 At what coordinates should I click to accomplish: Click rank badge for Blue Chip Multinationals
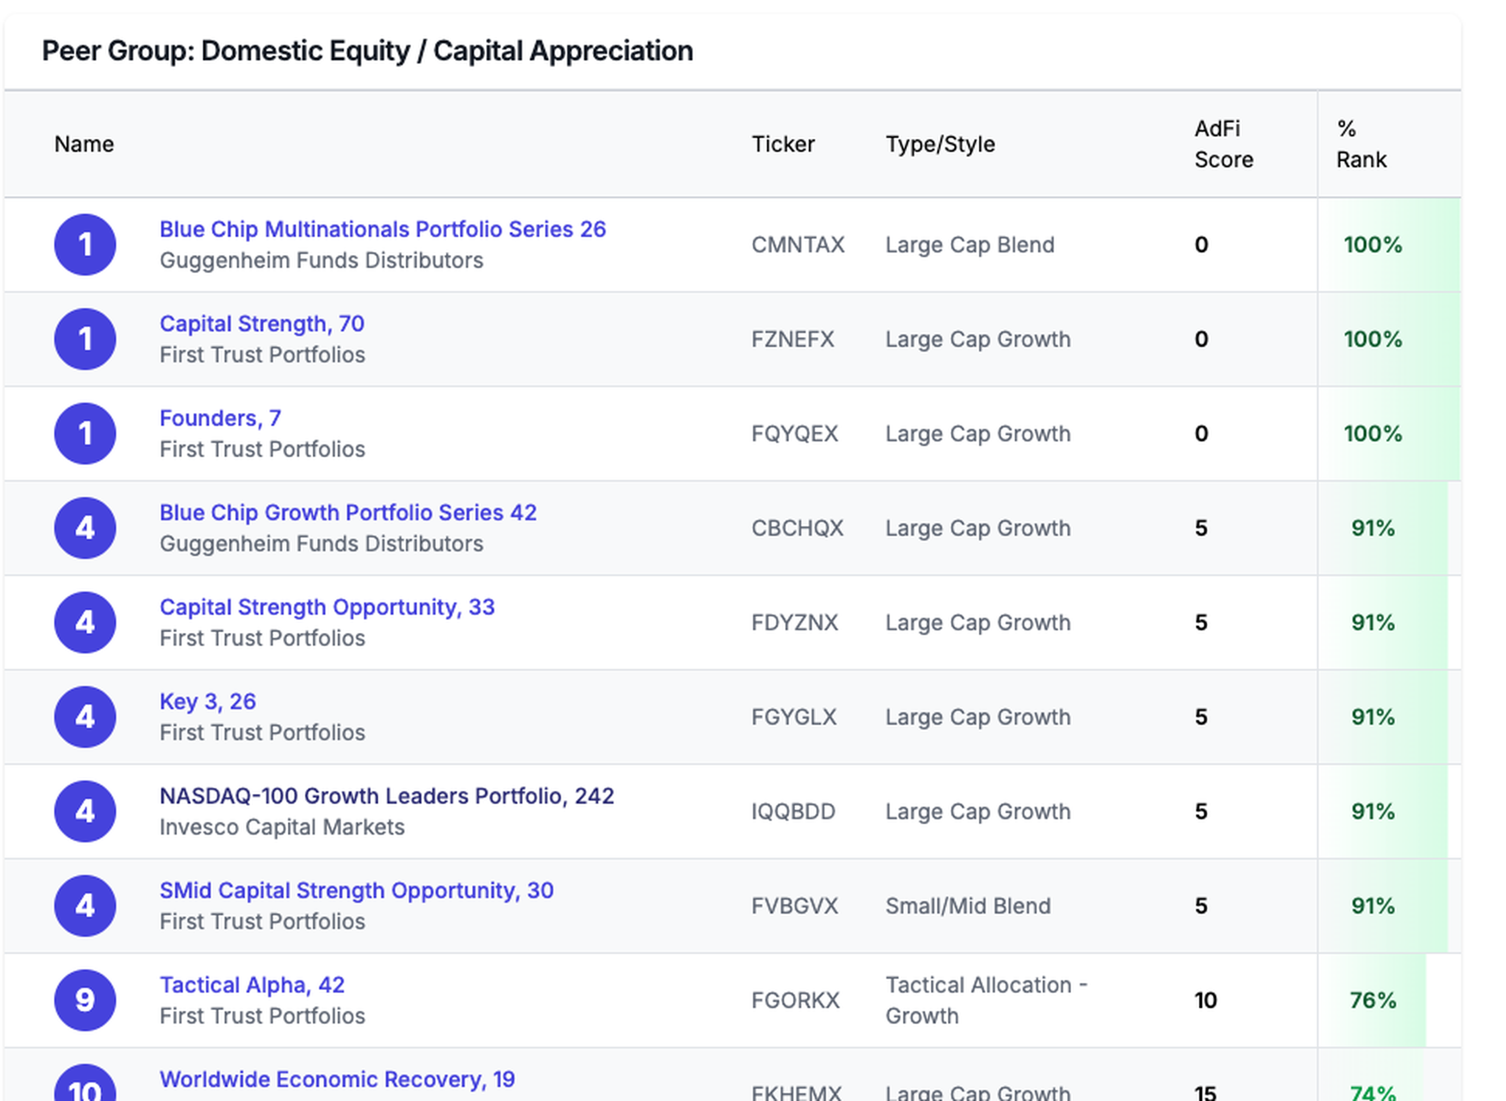[x=85, y=244]
